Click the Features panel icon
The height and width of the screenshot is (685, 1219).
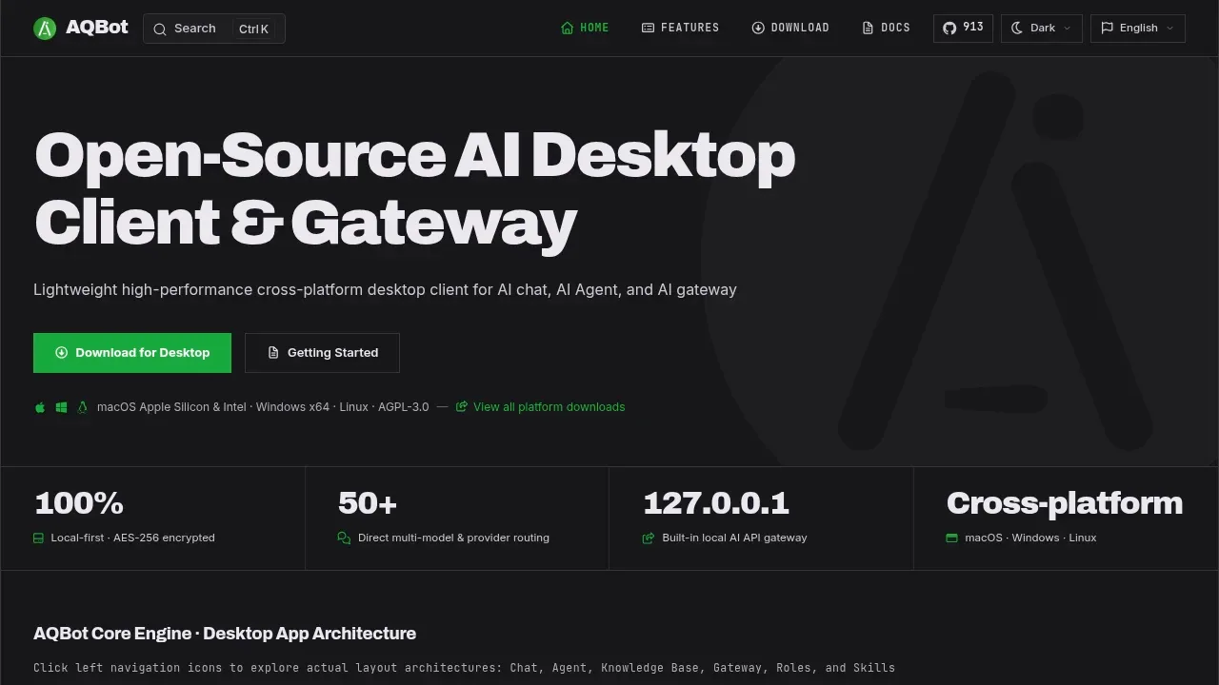point(648,28)
